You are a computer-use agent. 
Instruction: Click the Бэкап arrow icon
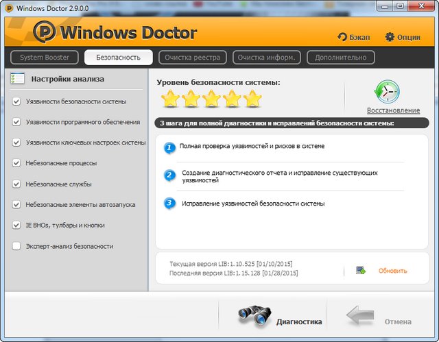pyautogui.click(x=342, y=37)
